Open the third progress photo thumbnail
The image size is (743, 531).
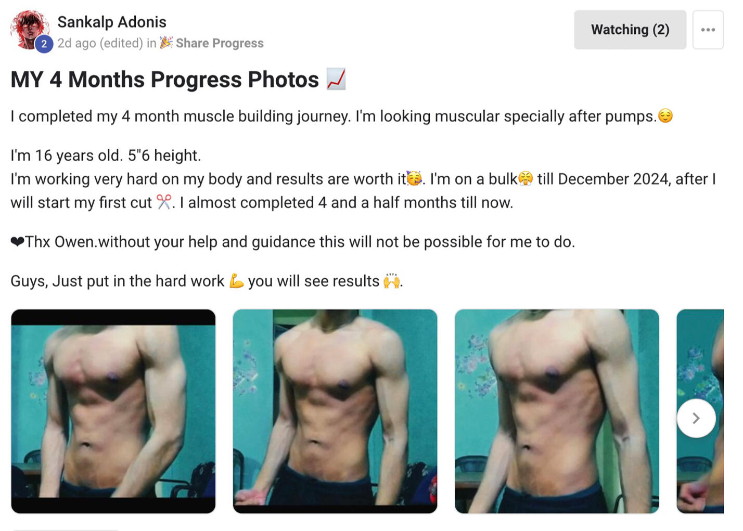point(557,411)
